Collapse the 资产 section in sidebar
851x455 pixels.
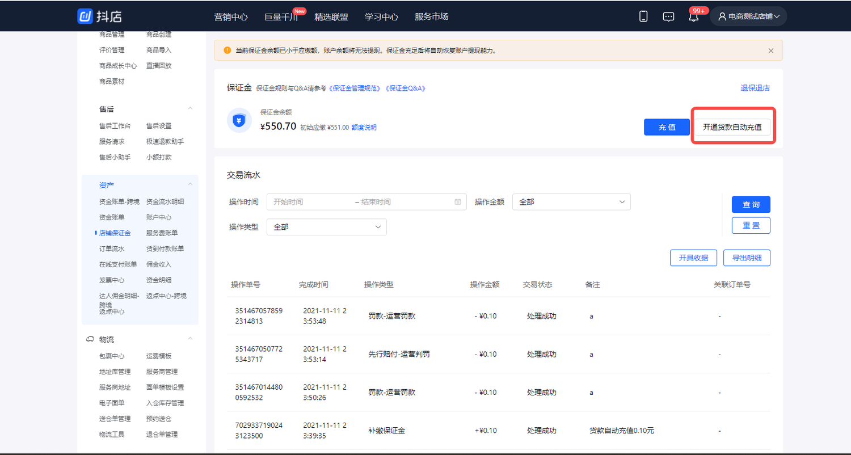(x=189, y=184)
